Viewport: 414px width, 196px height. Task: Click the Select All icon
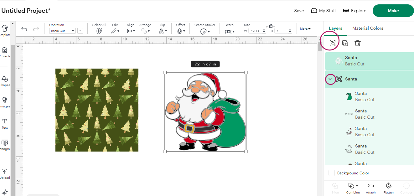(x=99, y=31)
